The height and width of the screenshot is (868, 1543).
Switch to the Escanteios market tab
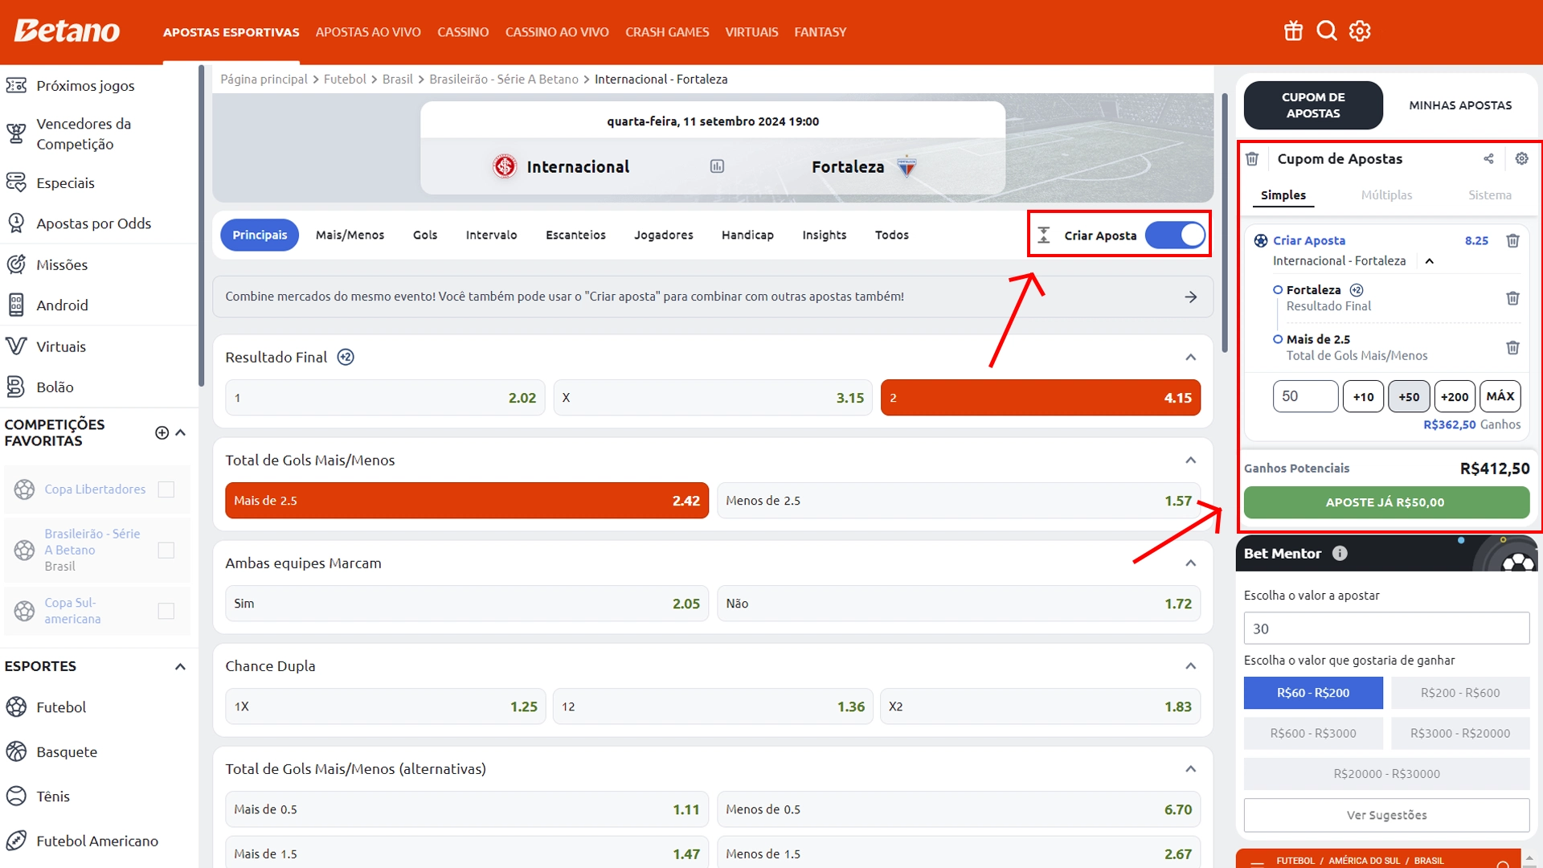click(x=575, y=235)
